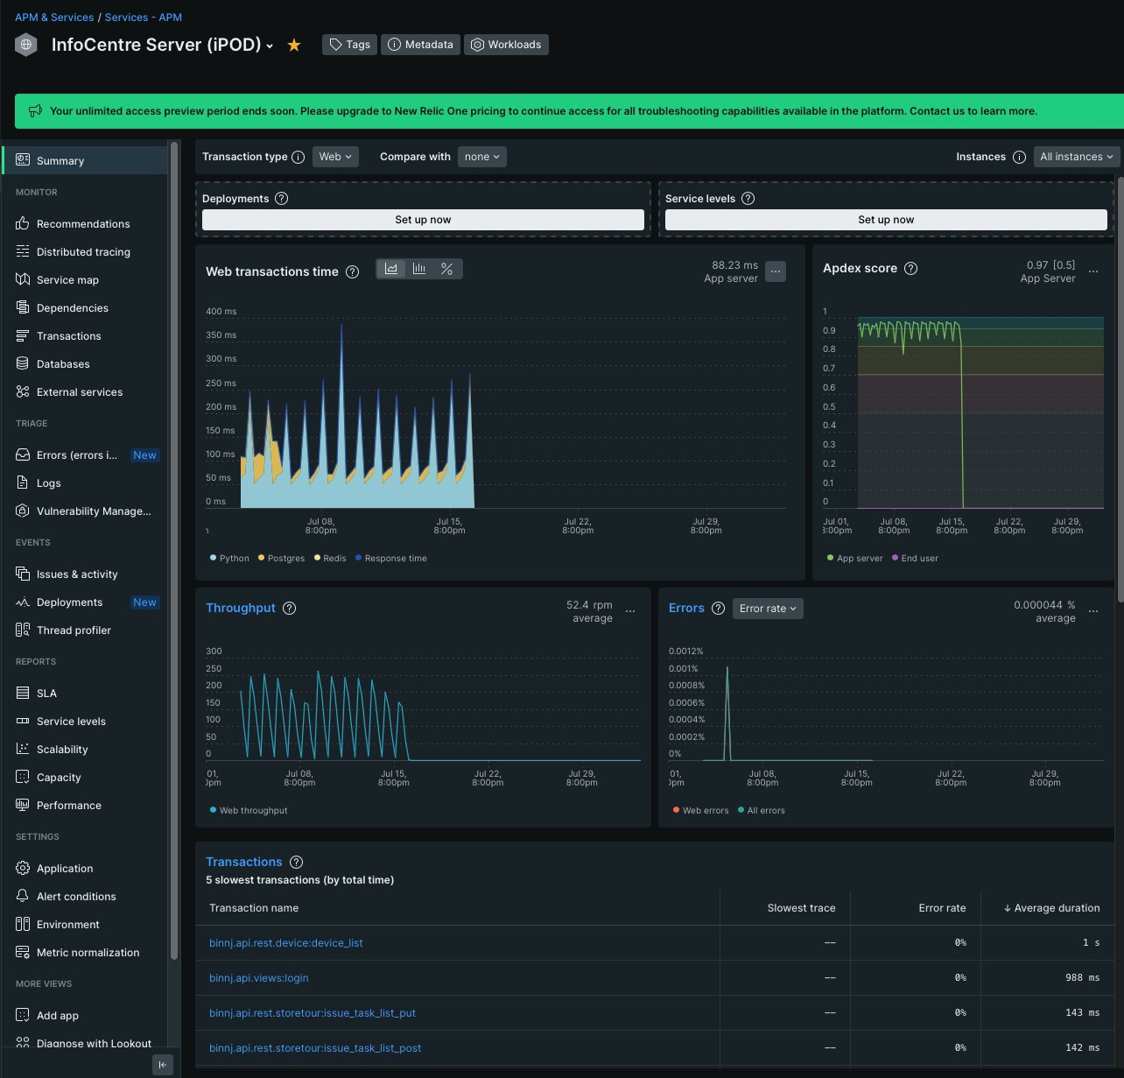
Task: Open the Workloads button
Action: pos(506,45)
